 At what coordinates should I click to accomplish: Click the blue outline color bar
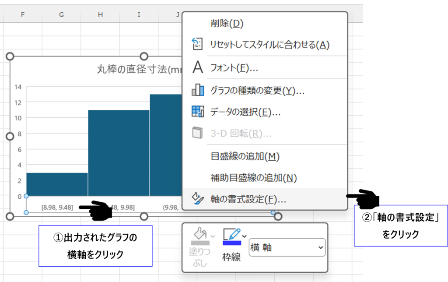tap(231, 243)
